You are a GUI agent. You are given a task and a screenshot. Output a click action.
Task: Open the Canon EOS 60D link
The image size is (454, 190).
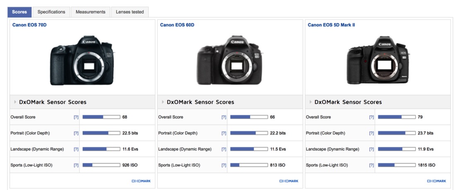(x=177, y=25)
